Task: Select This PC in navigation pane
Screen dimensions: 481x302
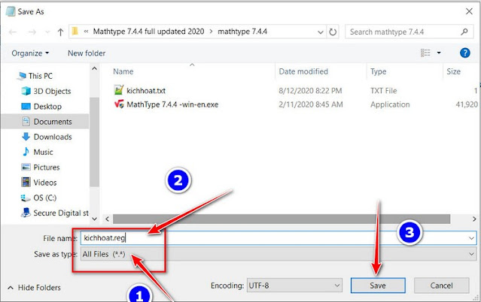Action: 41,76
